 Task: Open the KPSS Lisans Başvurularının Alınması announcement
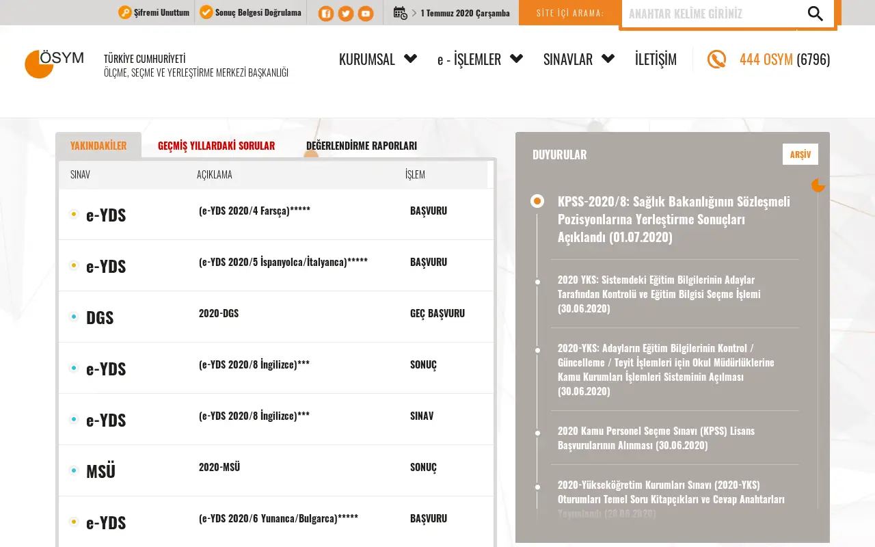[x=656, y=438]
